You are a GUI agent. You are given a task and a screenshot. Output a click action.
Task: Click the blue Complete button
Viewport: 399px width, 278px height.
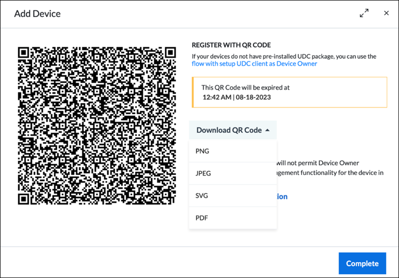pyautogui.click(x=362, y=263)
